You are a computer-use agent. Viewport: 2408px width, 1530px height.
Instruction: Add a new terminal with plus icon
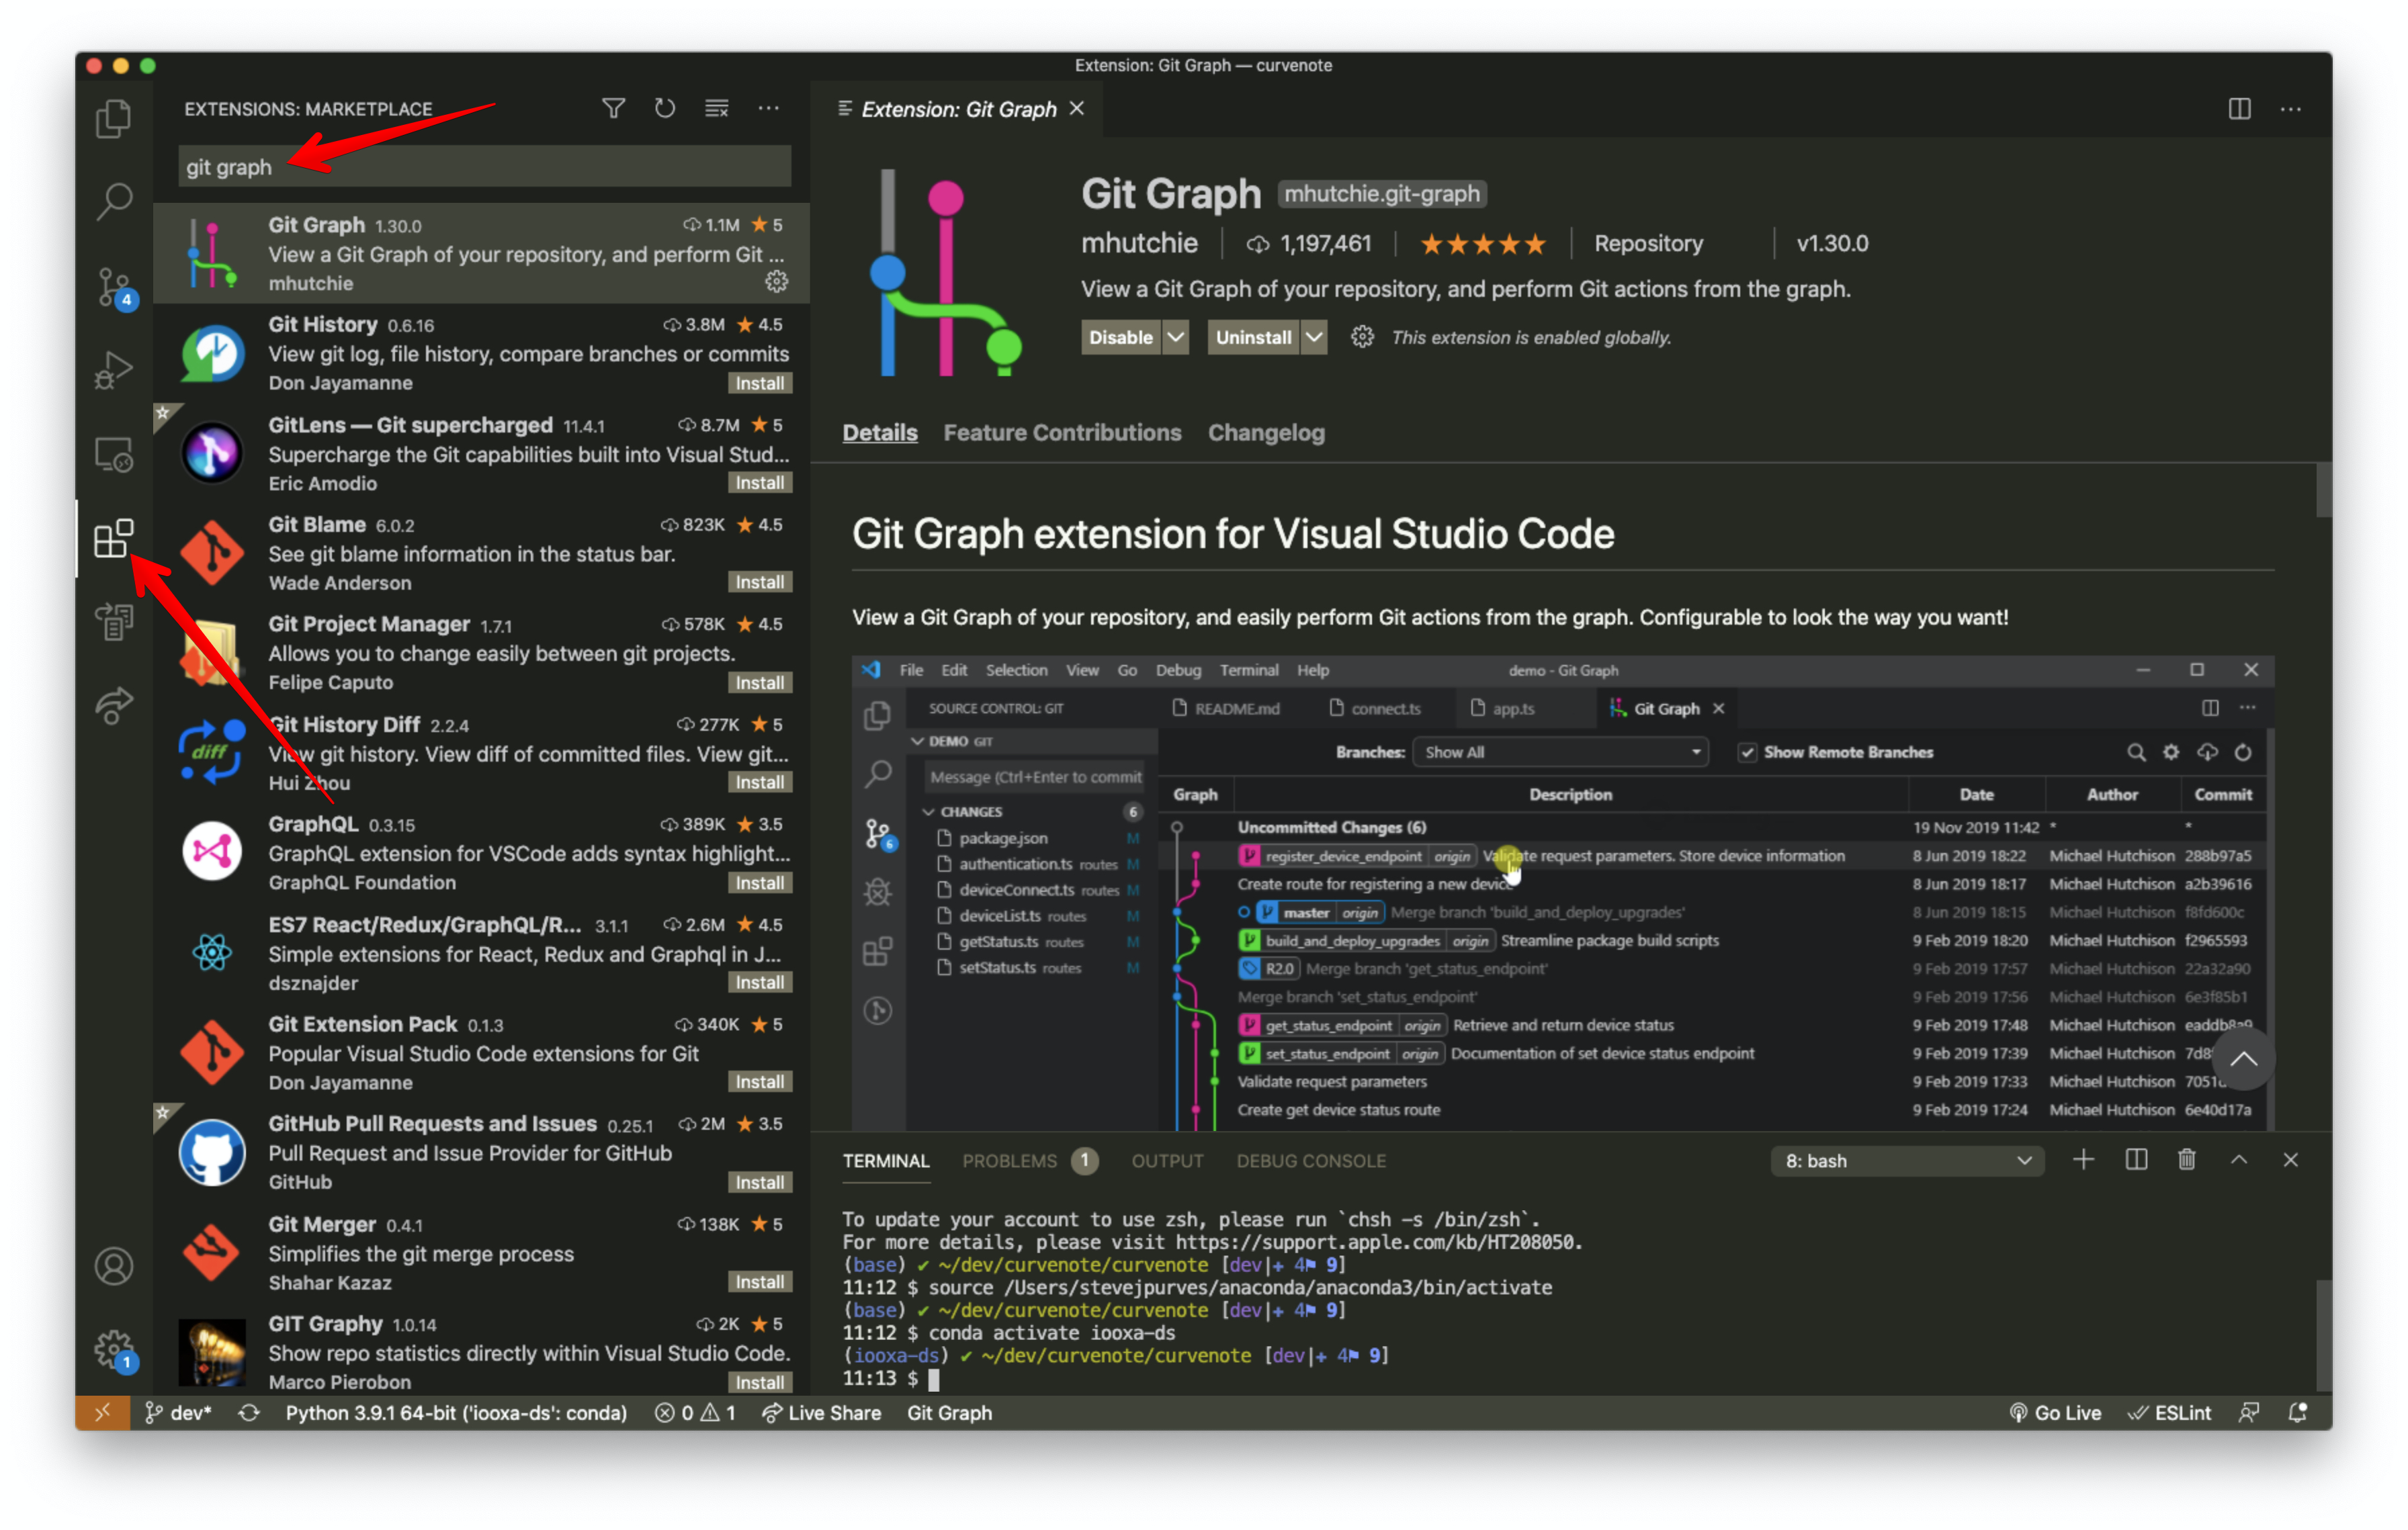[2083, 1159]
